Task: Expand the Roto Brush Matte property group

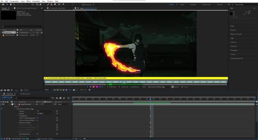Action: click(x=17, y=123)
